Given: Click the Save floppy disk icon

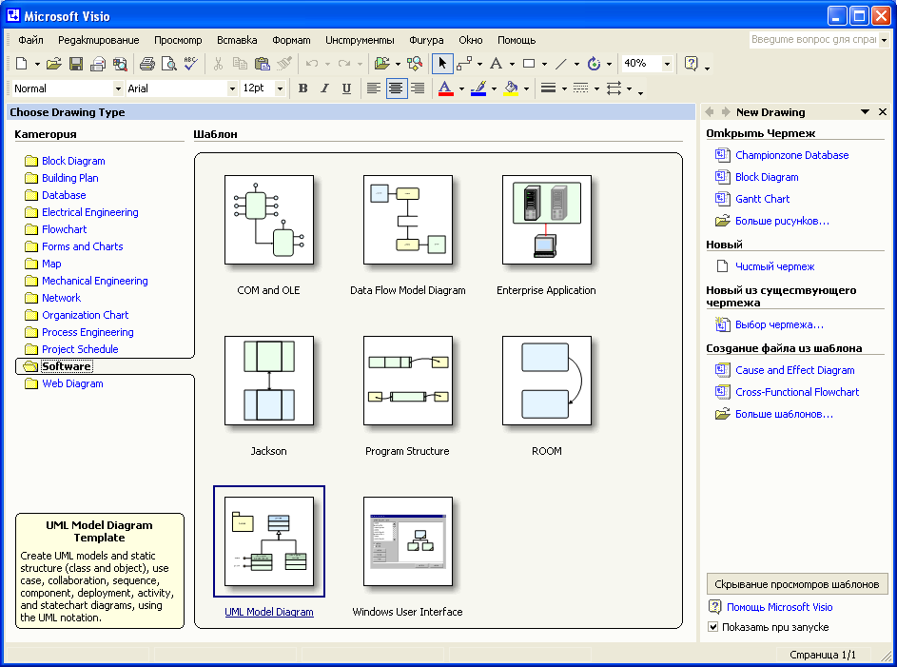Looking at the screenshot, I should pos(76,64).
